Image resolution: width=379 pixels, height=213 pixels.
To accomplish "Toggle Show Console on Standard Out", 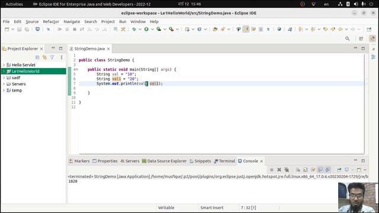I will (320, 170).
